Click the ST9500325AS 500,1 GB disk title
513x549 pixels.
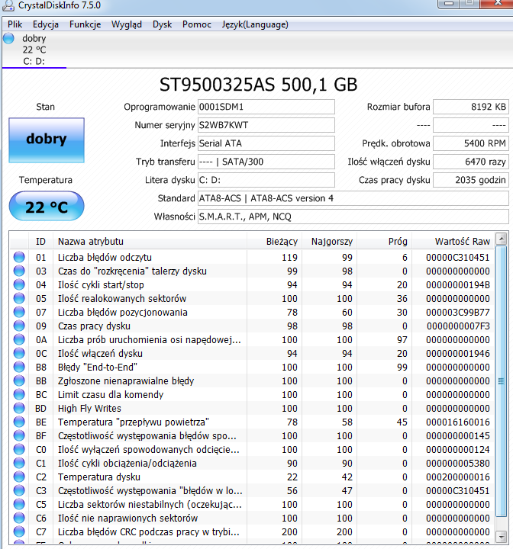click(x=259, y=85)
